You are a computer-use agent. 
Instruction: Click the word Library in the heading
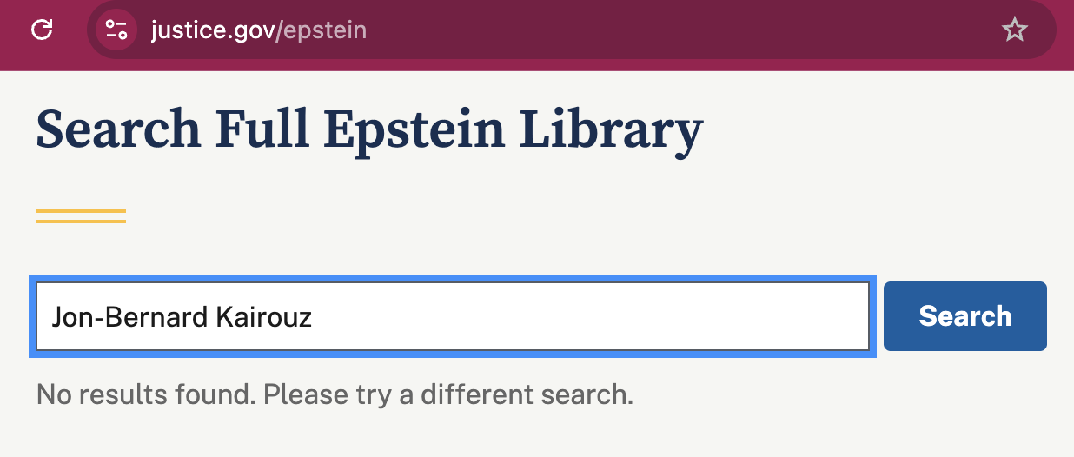point(610,130)
